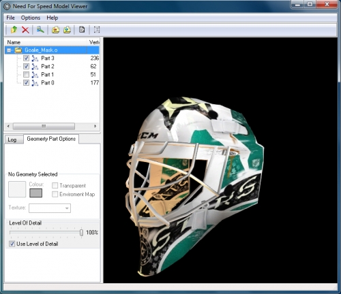Viewport: 341px width, 294px height.
Task: Click the large white preview swatch box
Action: coord(17,189)
